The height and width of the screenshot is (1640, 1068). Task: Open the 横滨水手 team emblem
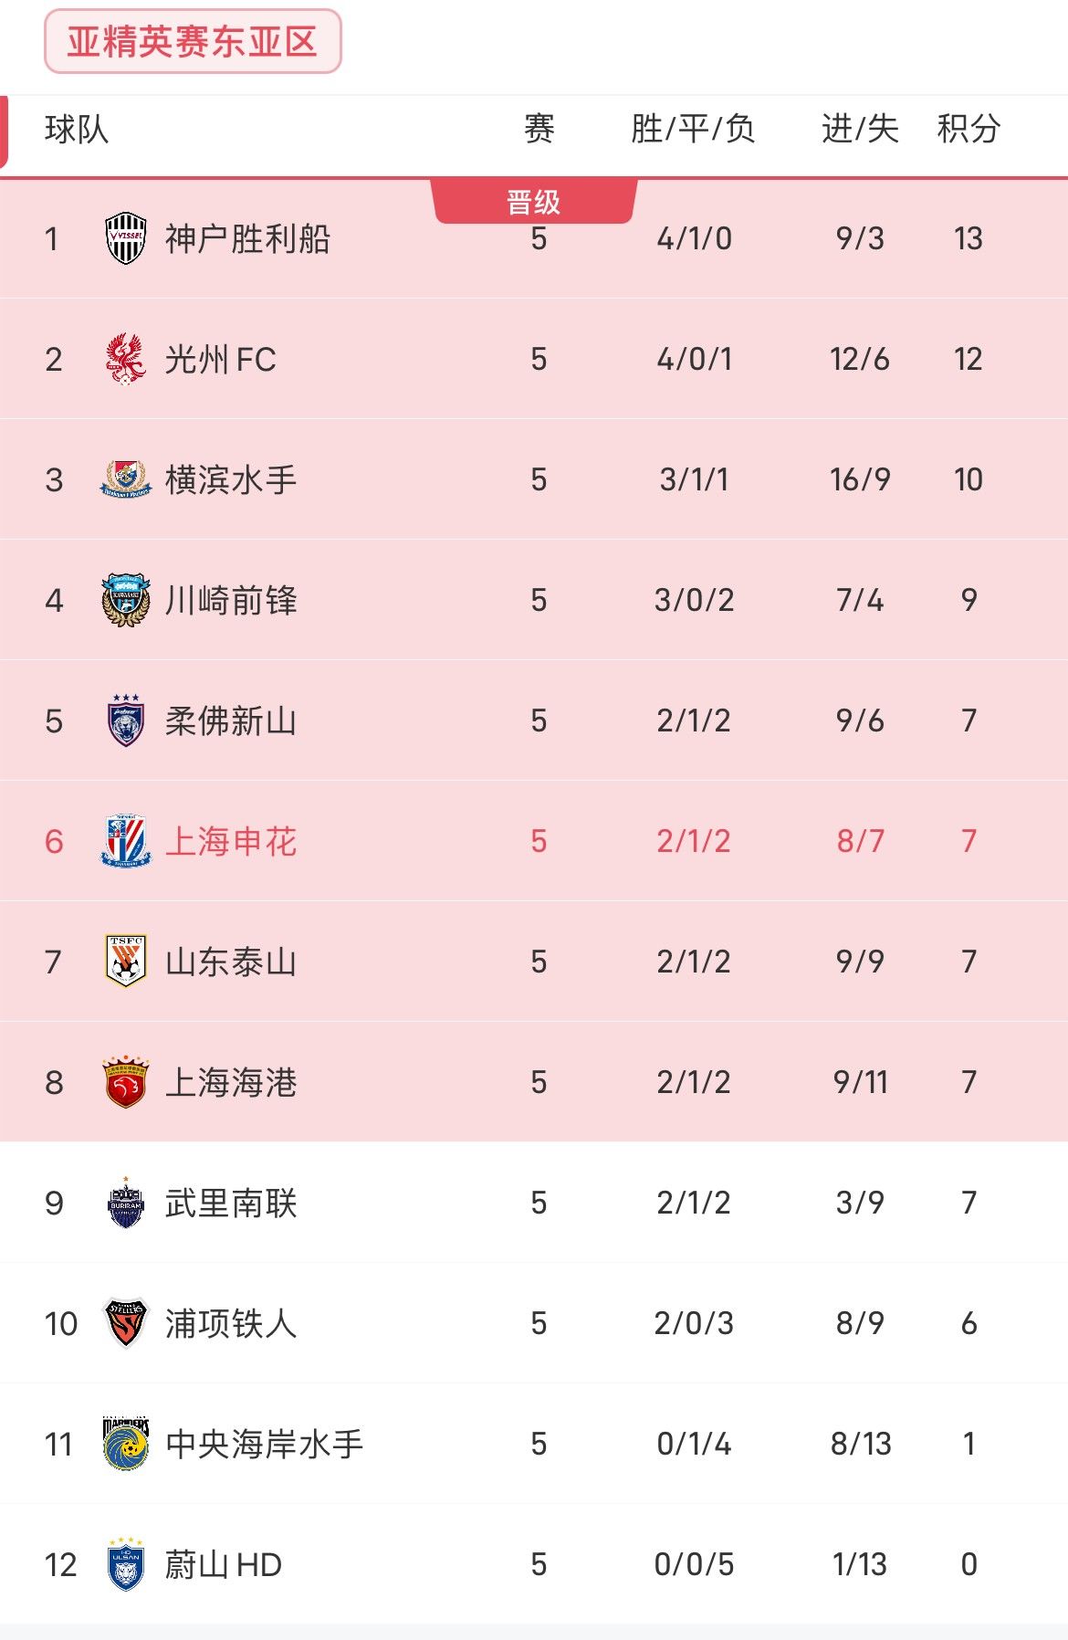coord(126,479)
